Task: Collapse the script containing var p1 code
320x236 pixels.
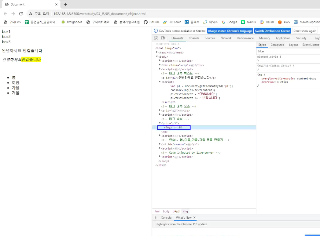Action: coord(160,82)
